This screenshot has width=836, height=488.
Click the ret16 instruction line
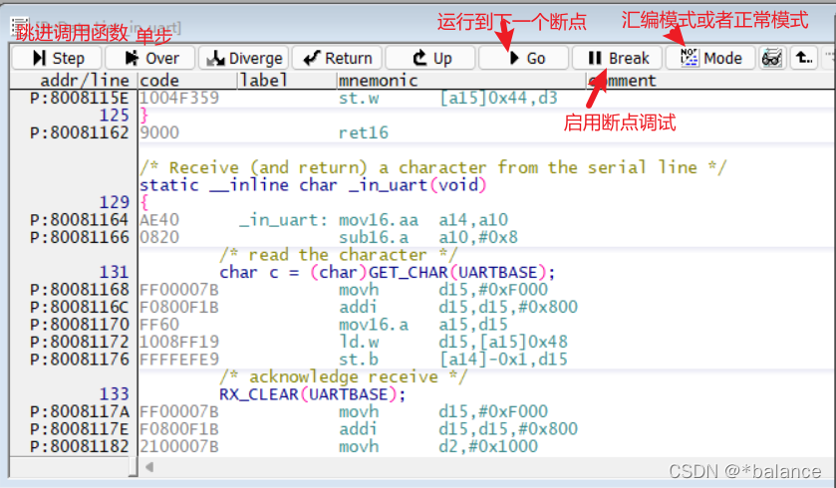(x=364, y=132)
